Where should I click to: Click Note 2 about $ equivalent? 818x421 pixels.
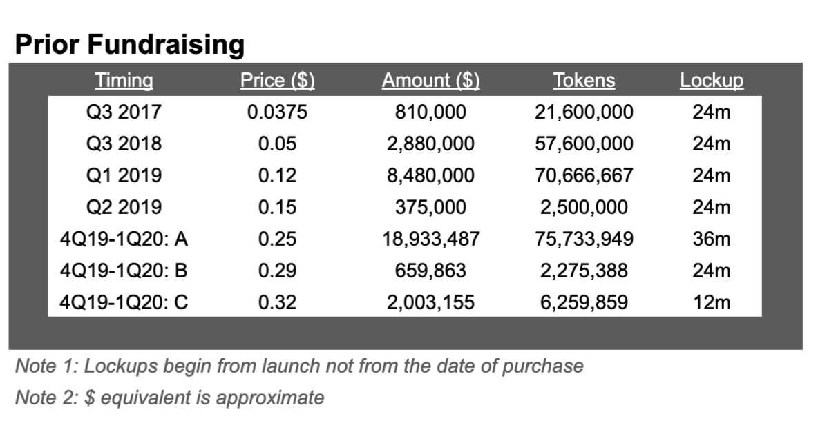pyautogui.click(x=169, y=398)
